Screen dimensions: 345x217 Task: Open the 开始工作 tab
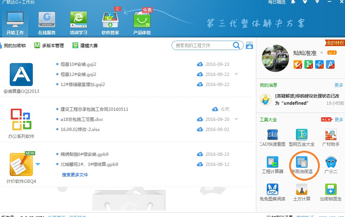15,23
